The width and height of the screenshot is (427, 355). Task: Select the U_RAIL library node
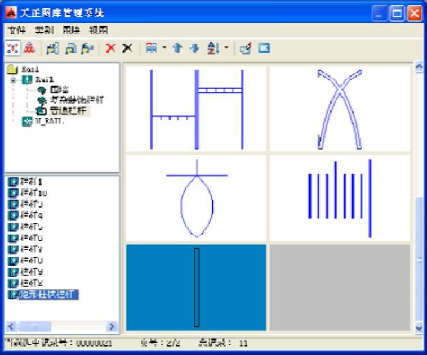50,121
